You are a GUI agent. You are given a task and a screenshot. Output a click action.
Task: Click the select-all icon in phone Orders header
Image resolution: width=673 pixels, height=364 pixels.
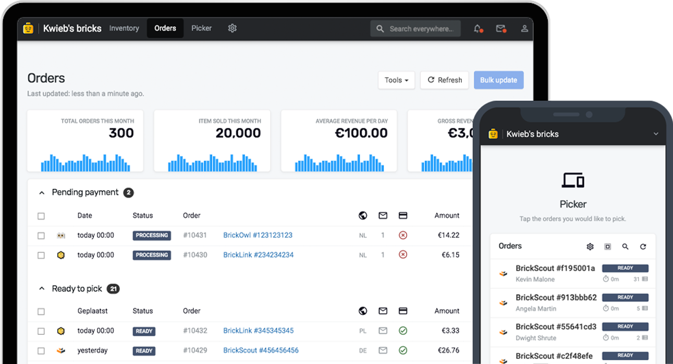(x=608, y=247)
